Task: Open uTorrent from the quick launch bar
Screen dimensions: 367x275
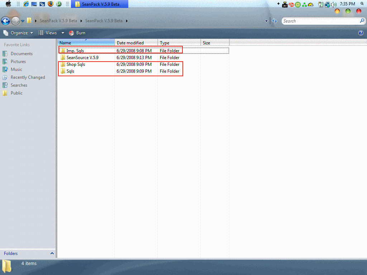Action: (59, 4)
